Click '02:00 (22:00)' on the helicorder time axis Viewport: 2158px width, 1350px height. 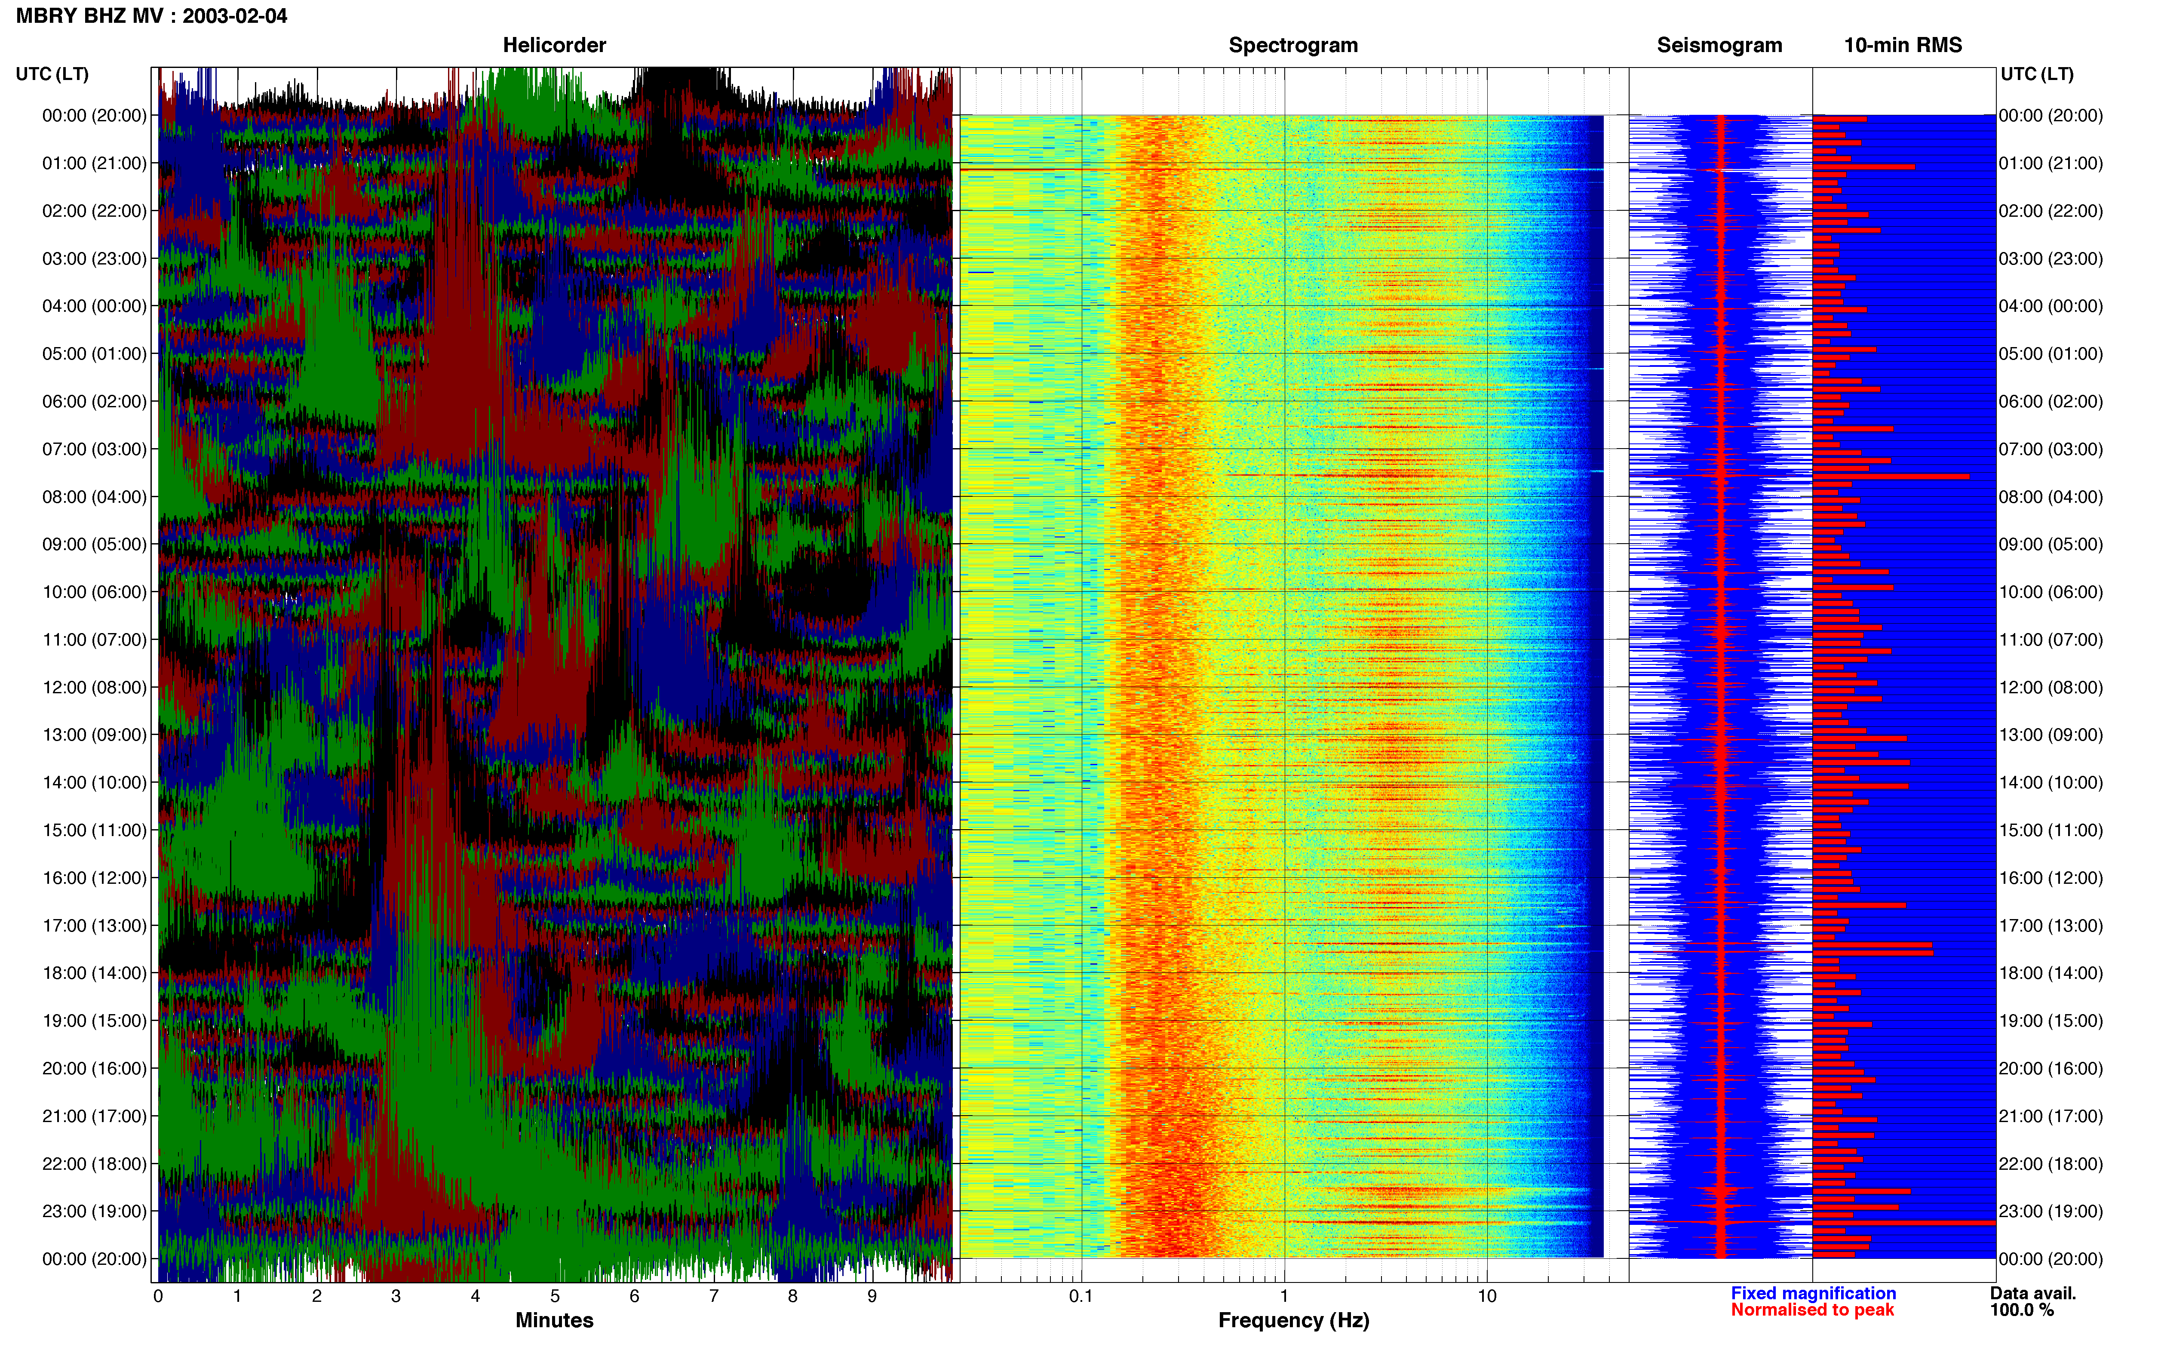point(95,211)
